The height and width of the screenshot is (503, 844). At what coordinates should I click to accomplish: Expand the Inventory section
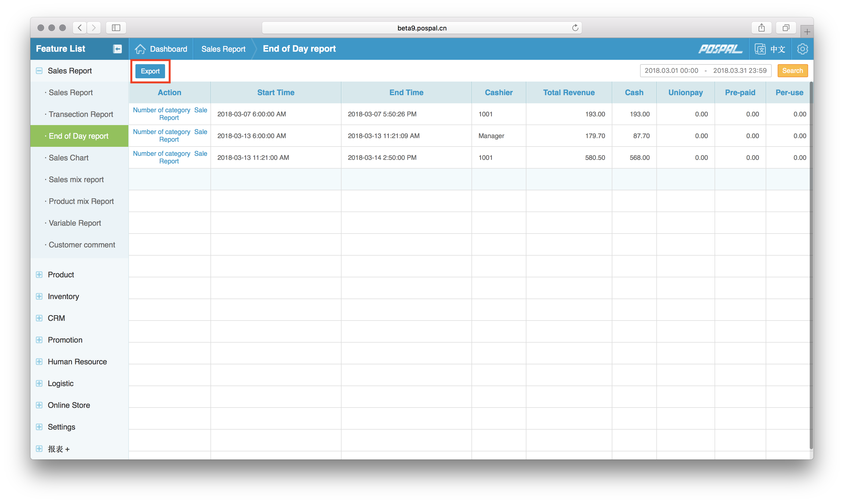[x=39, y=296]
